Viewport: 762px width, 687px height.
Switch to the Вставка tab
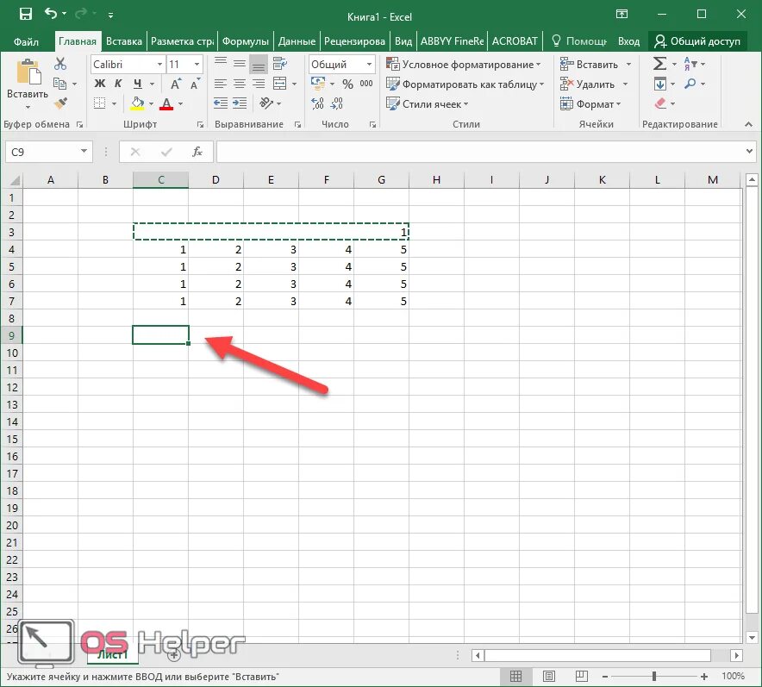[x=124, y=41]
